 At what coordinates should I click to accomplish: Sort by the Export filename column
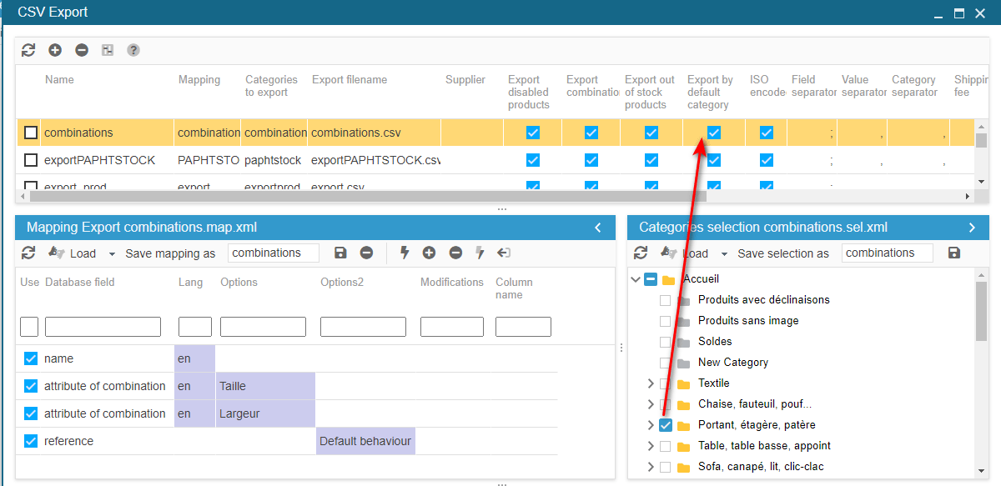click(350, 80)
